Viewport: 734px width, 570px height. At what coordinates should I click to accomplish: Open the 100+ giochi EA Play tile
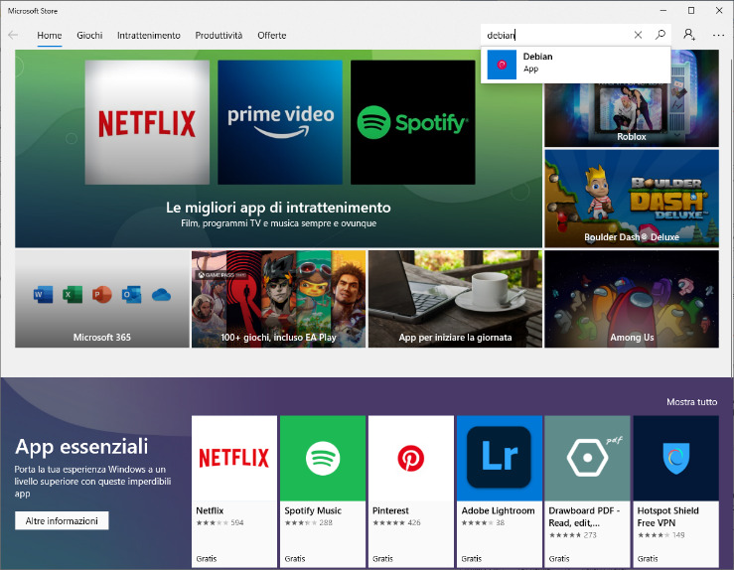278,299
